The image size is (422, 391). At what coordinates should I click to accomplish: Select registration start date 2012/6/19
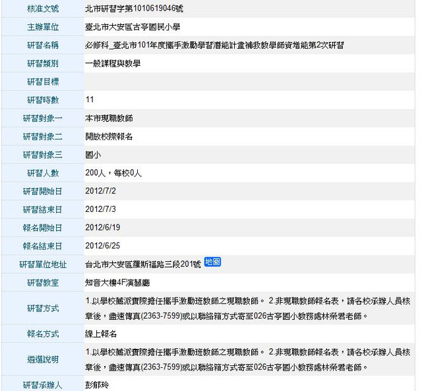pos(103,228)
